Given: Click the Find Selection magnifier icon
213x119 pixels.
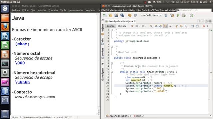Looking at the screenshot, I should 151,26.
